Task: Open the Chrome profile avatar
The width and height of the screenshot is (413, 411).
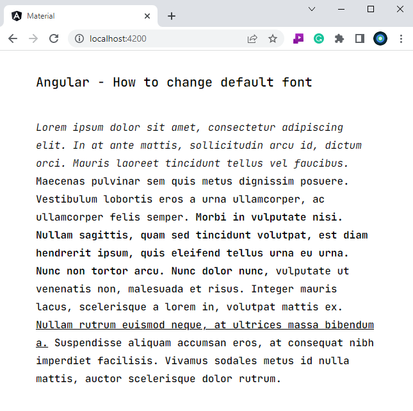Action: coord(380,38)
